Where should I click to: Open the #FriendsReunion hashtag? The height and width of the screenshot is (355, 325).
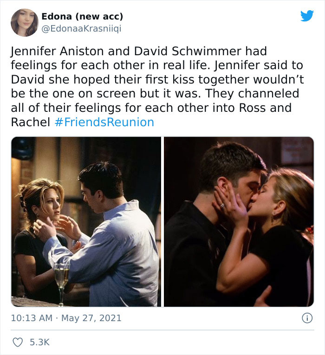(x=104, y=122)
